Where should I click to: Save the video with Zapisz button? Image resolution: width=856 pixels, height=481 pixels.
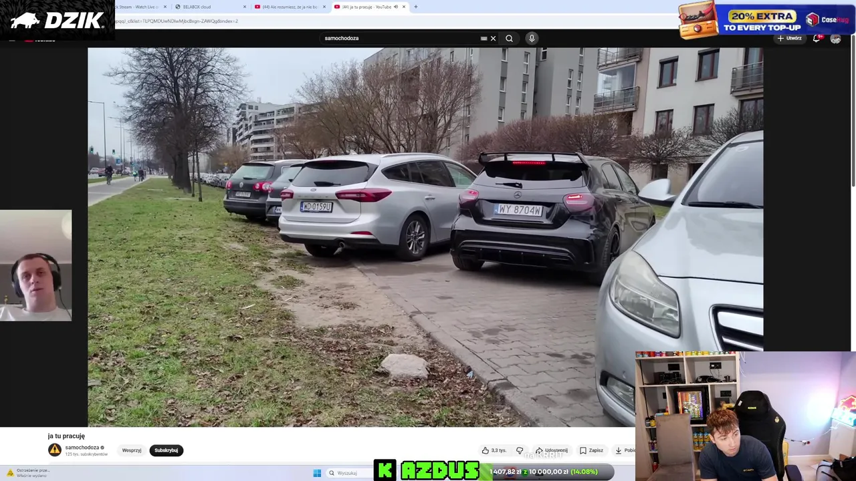pyautogui.click(x=591, y=450)
